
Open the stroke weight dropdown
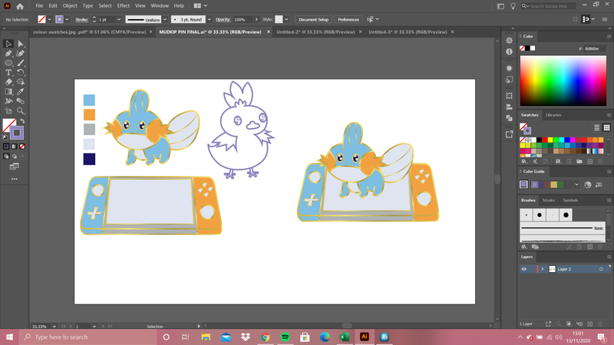point(119,20)
